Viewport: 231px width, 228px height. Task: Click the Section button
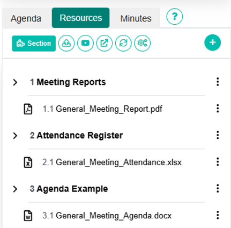(34, 44)
